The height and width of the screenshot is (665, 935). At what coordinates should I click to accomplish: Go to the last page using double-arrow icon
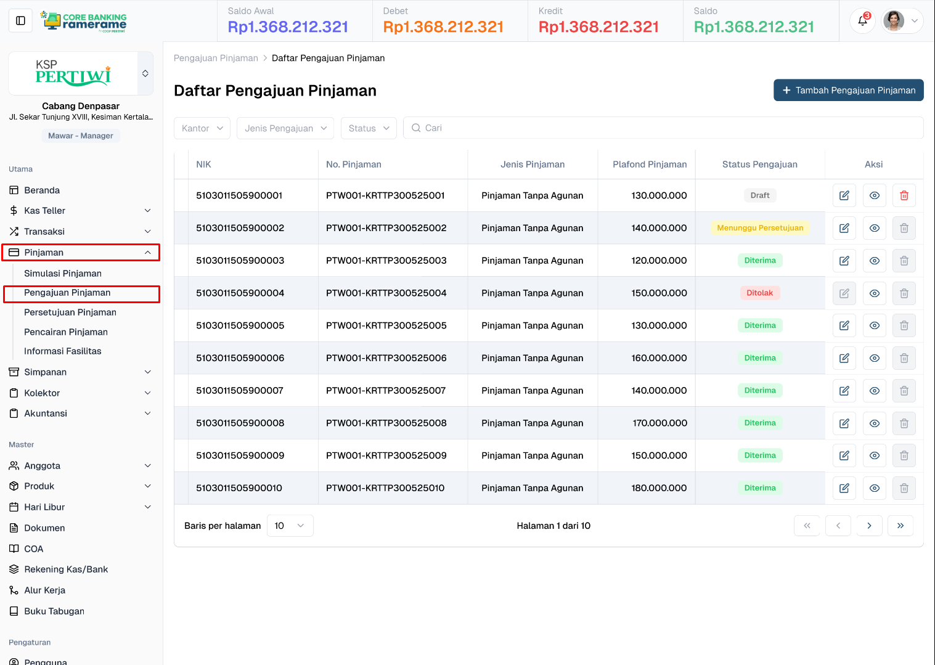pyautogui.click(x=900, y=525)
